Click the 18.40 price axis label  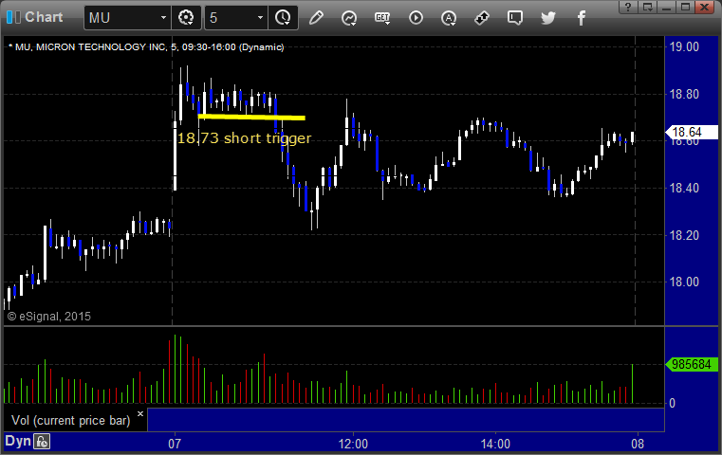[x=684, y=188]
